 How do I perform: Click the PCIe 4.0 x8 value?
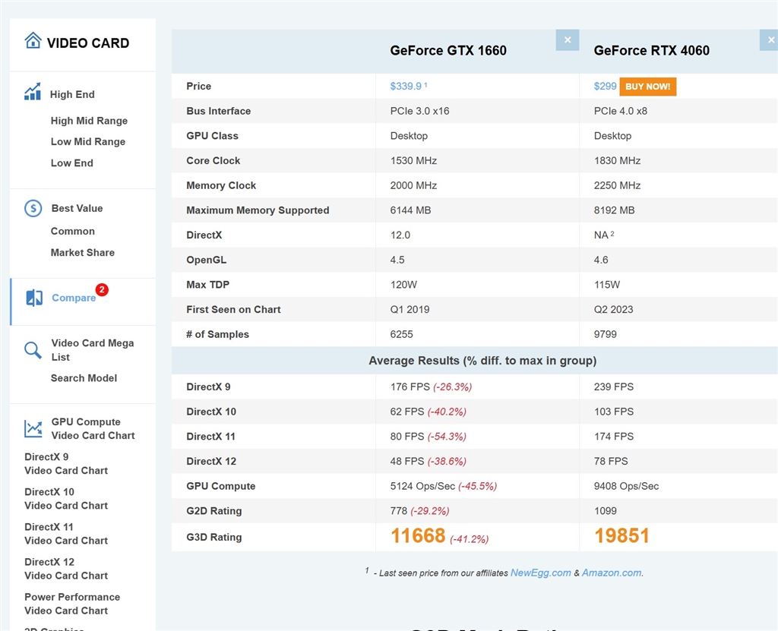(x=620, y=111)
